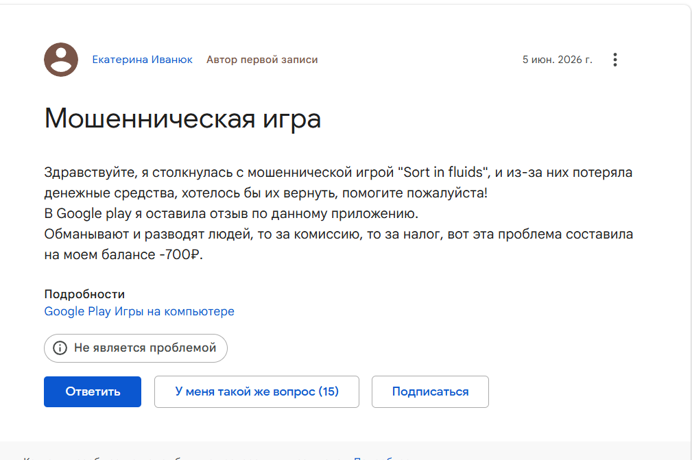This screenshot has width=692, height=460.
Task: Click the Подписаться button
Action: click(x=430, y=391)
